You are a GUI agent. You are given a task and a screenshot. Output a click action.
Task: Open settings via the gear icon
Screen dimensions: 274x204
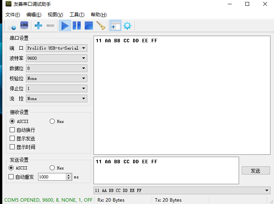coord(127,26)
